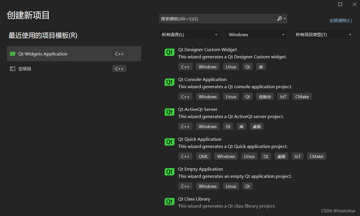Click 库 tag under Qt ActiveQt Server
The height and width of the screenshot is (216, 360).
pos(242,127)
